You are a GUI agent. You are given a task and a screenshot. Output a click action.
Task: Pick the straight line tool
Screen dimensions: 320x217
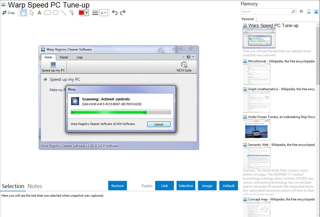(x=64, y=13)
